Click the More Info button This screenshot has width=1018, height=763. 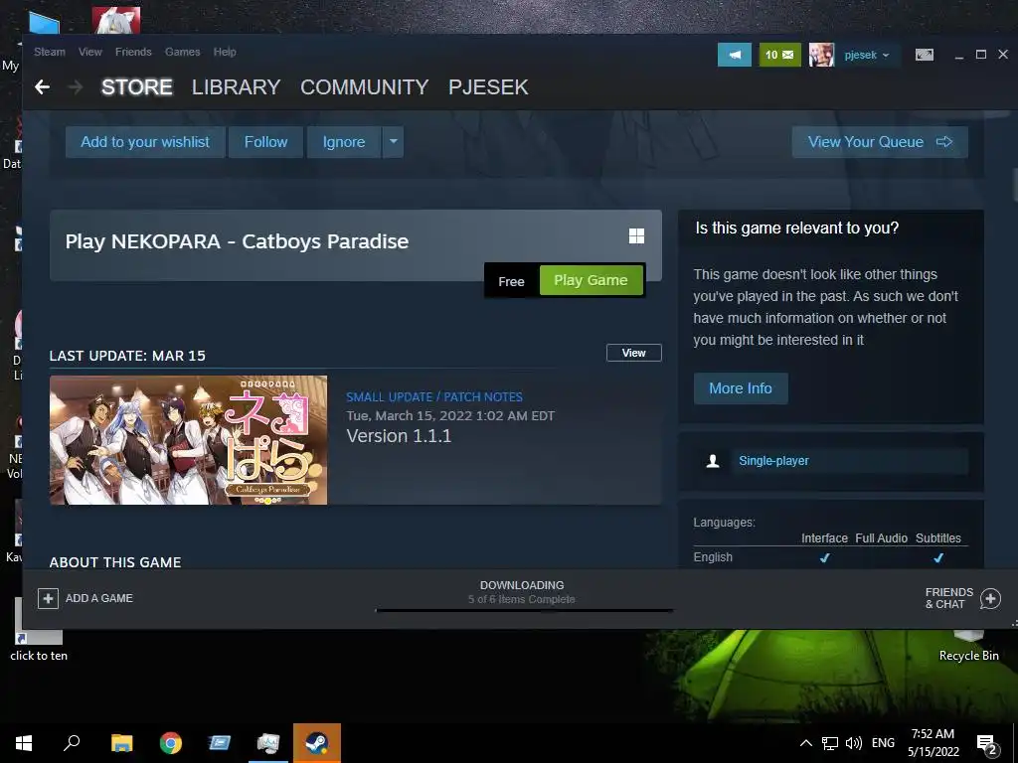click(741, 388)
